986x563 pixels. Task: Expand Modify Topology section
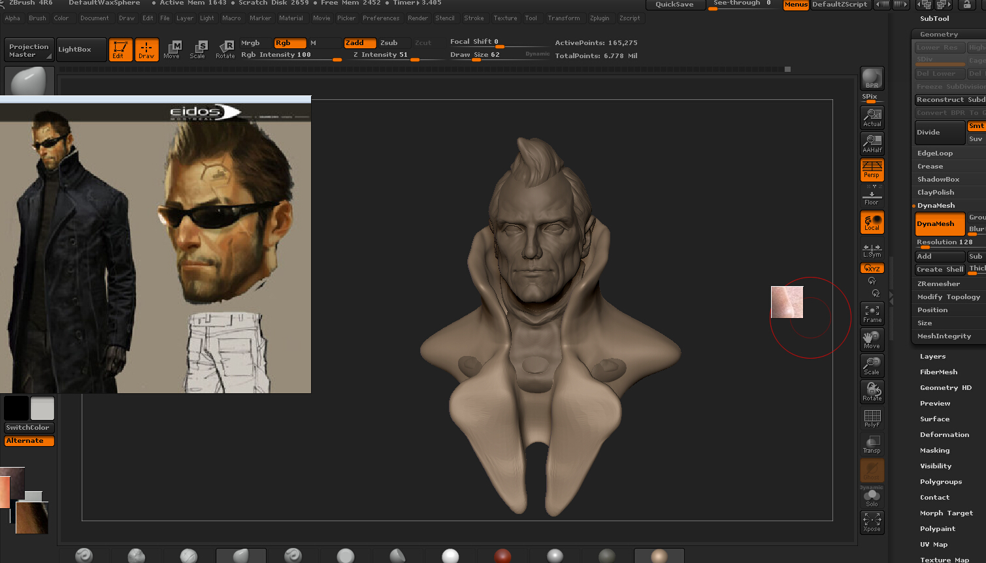949,297
